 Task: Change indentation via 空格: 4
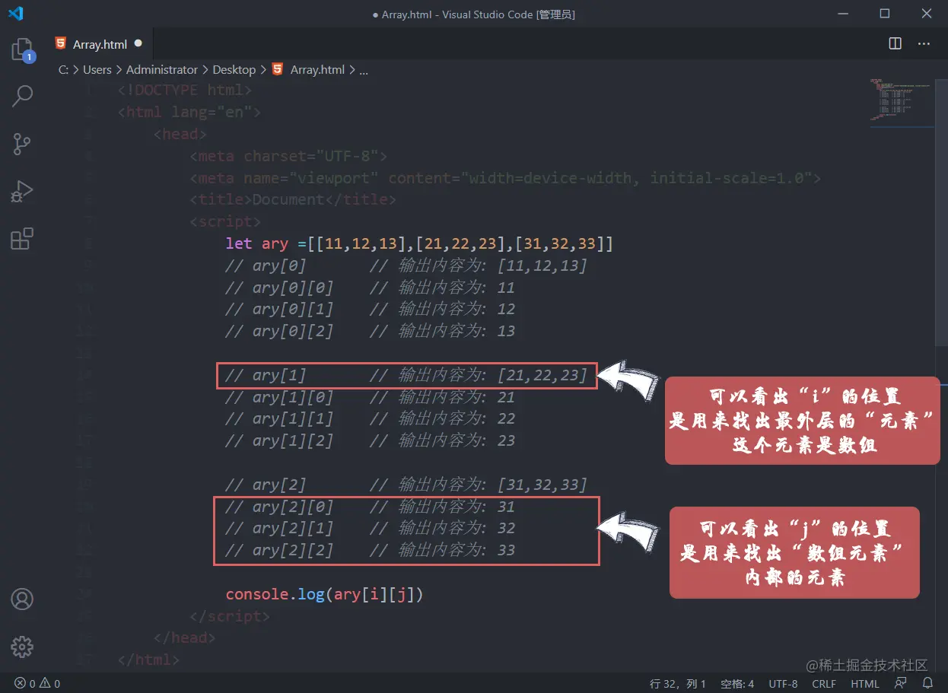(x=737, y=683)
